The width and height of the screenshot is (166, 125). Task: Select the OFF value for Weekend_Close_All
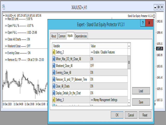point(109,66)
